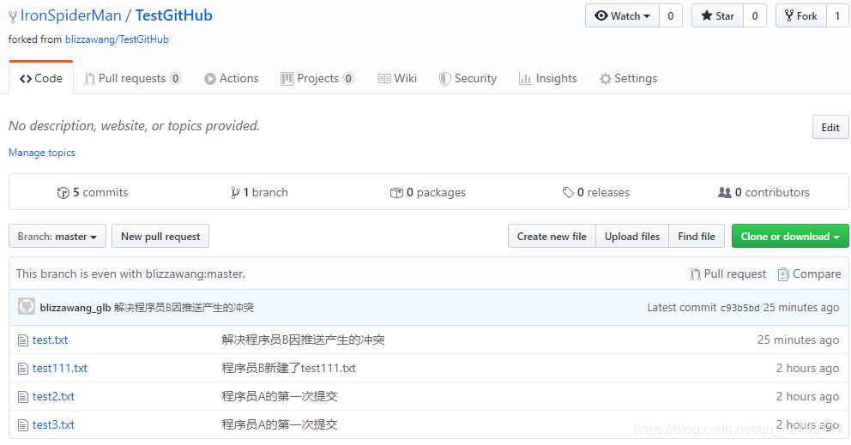Click the Star count of 0
The width and height of the screenshot is (851, 445).
[755, 15]
